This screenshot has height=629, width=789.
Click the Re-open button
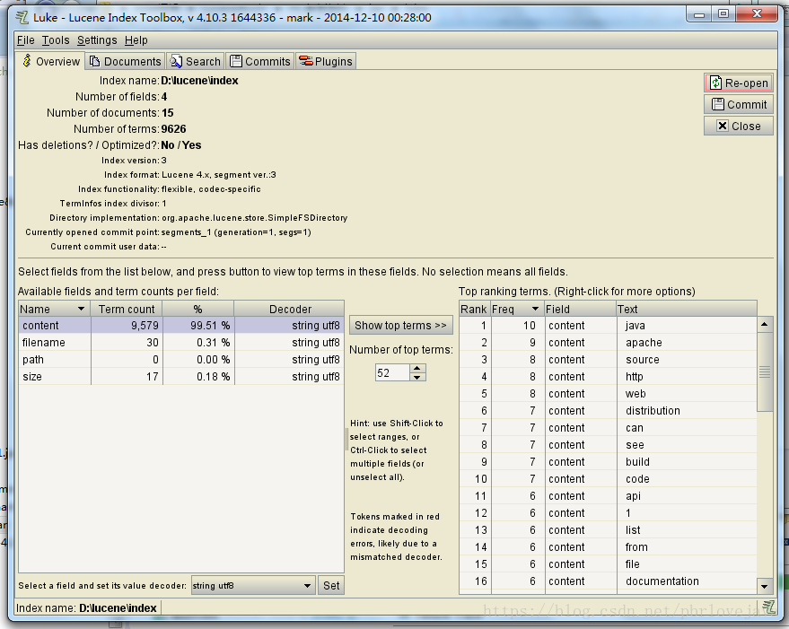tap(738, 83)
